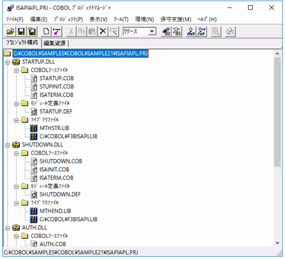285x259 pixels.
Task: Click the magnifier search toolbar icon
Action: [216, 32]
